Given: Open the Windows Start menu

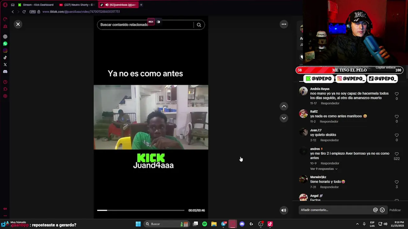Looking at the screenshot, I should [138, 224].
